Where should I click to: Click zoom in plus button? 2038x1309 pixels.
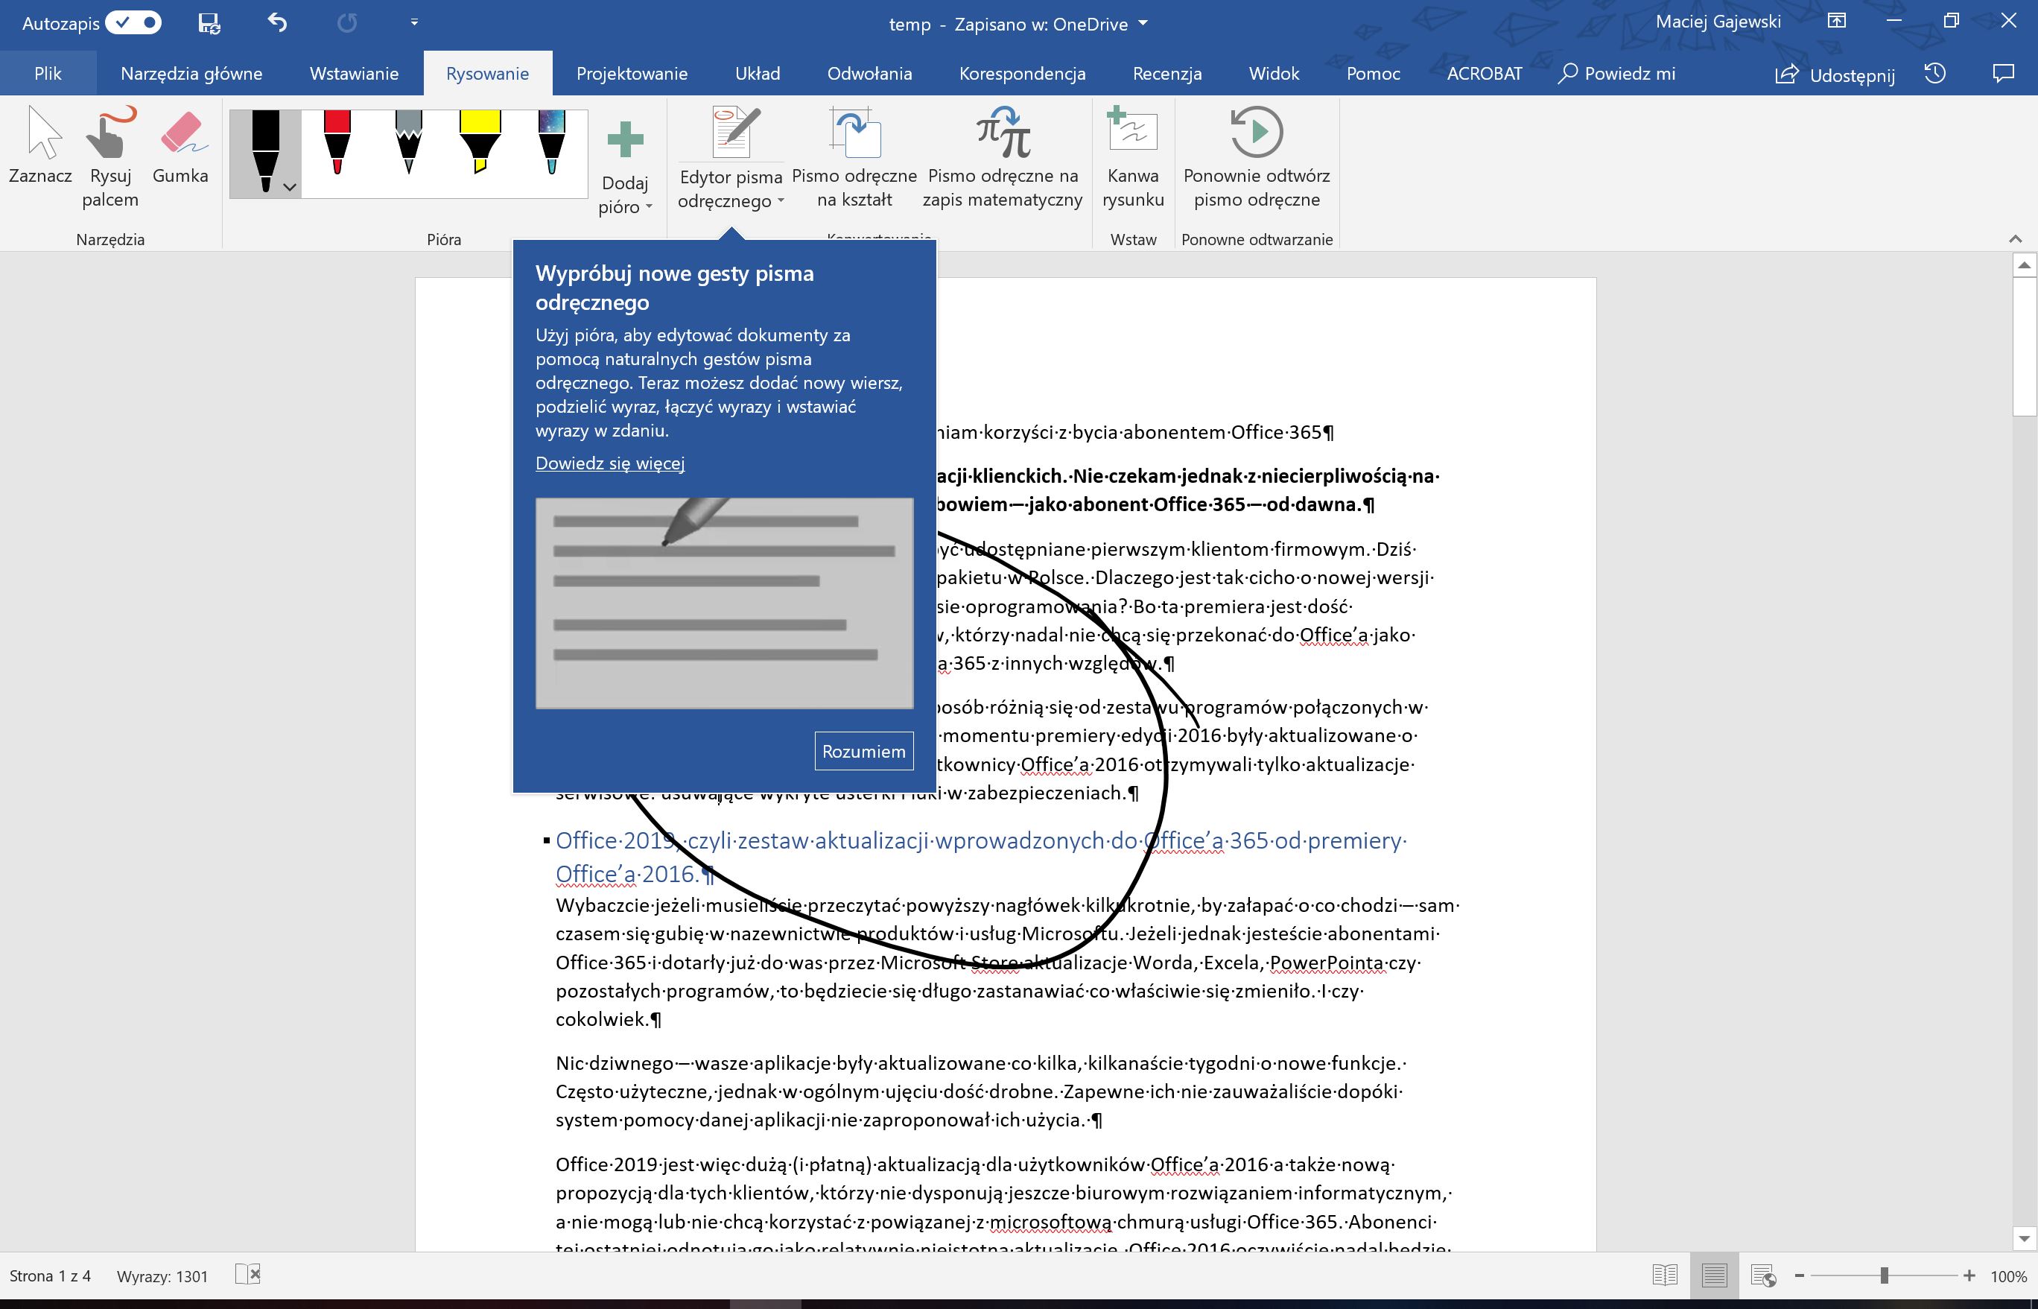1968,1276
